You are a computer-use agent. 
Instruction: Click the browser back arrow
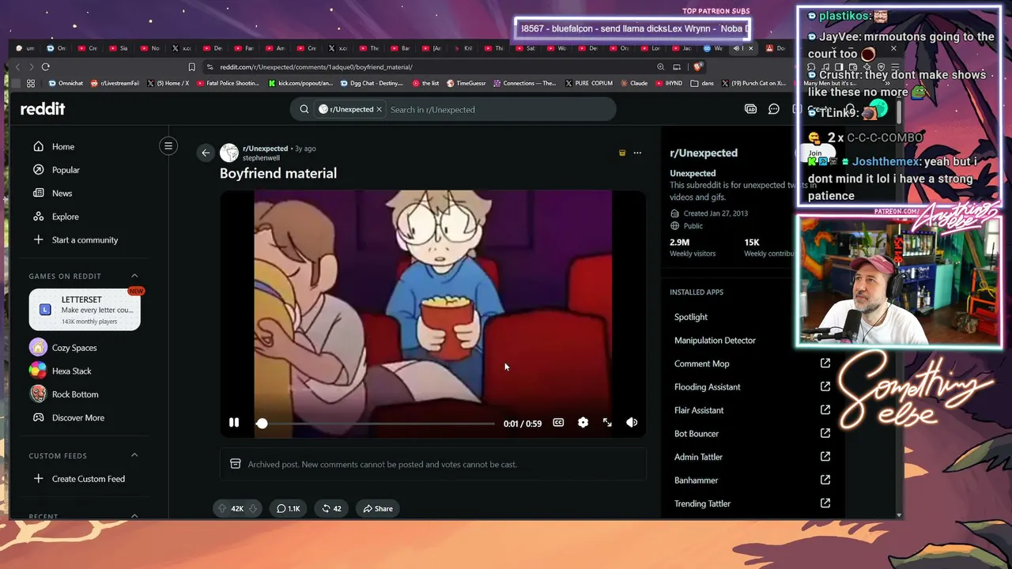click(x=18, y=67)
